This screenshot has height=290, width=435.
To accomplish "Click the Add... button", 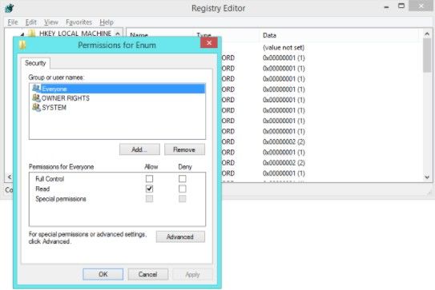I will click(139, 149).
